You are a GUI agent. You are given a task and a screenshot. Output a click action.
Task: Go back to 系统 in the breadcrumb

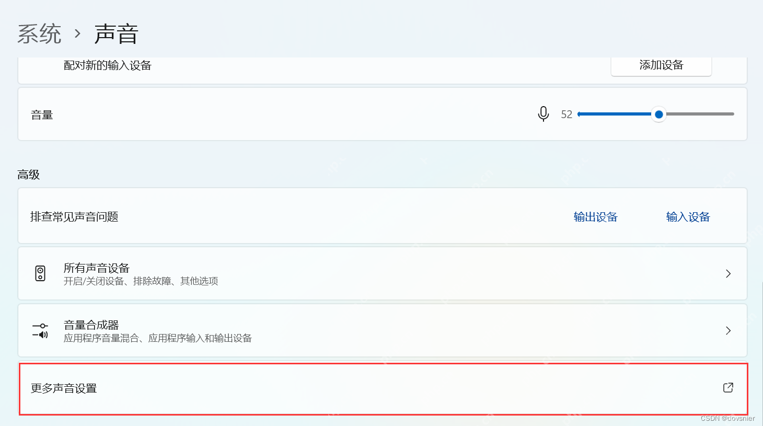tap(39, 34)
